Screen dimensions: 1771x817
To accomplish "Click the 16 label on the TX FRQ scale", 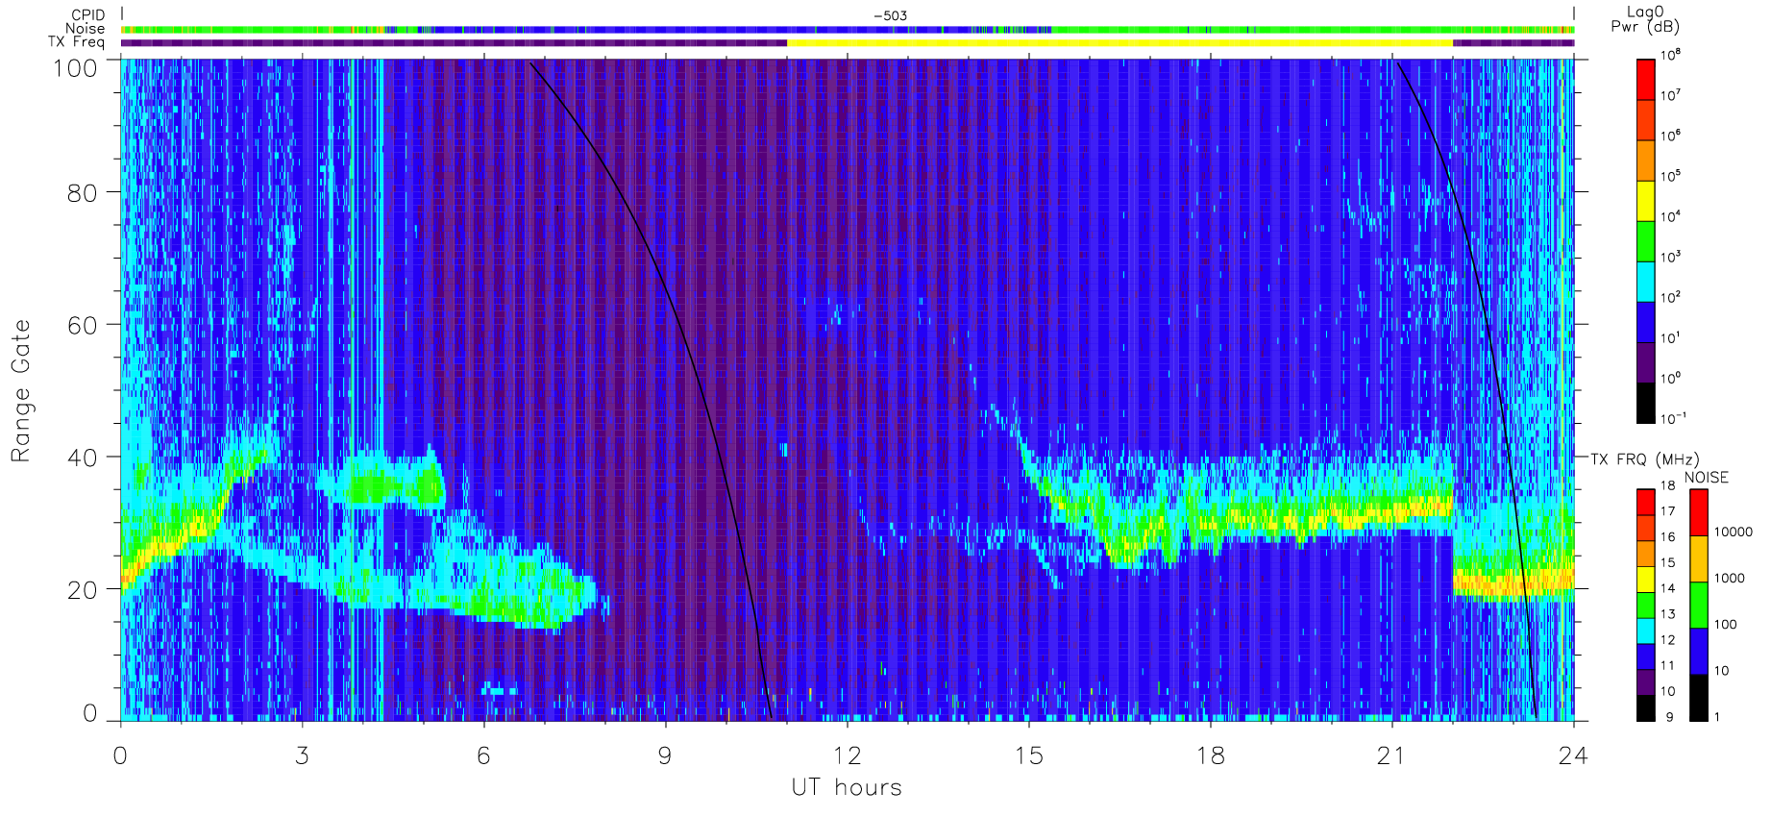I will (x=1667, y=537).
